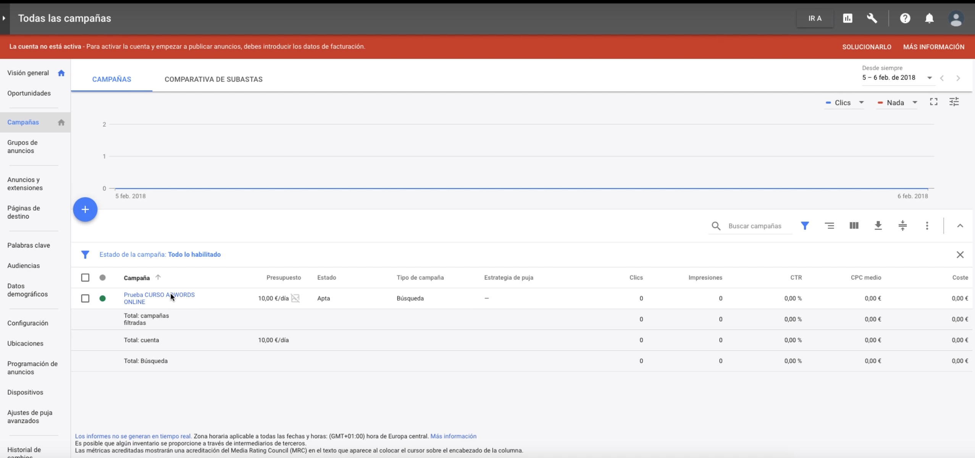This screenshot has width=975, height=458.
Task: Open the wrench tools menu
Action: 872,18
